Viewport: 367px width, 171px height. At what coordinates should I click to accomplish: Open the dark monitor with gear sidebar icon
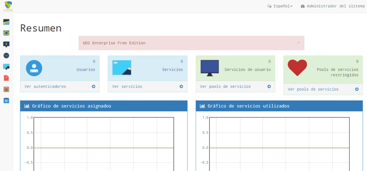tap(6, 44)
